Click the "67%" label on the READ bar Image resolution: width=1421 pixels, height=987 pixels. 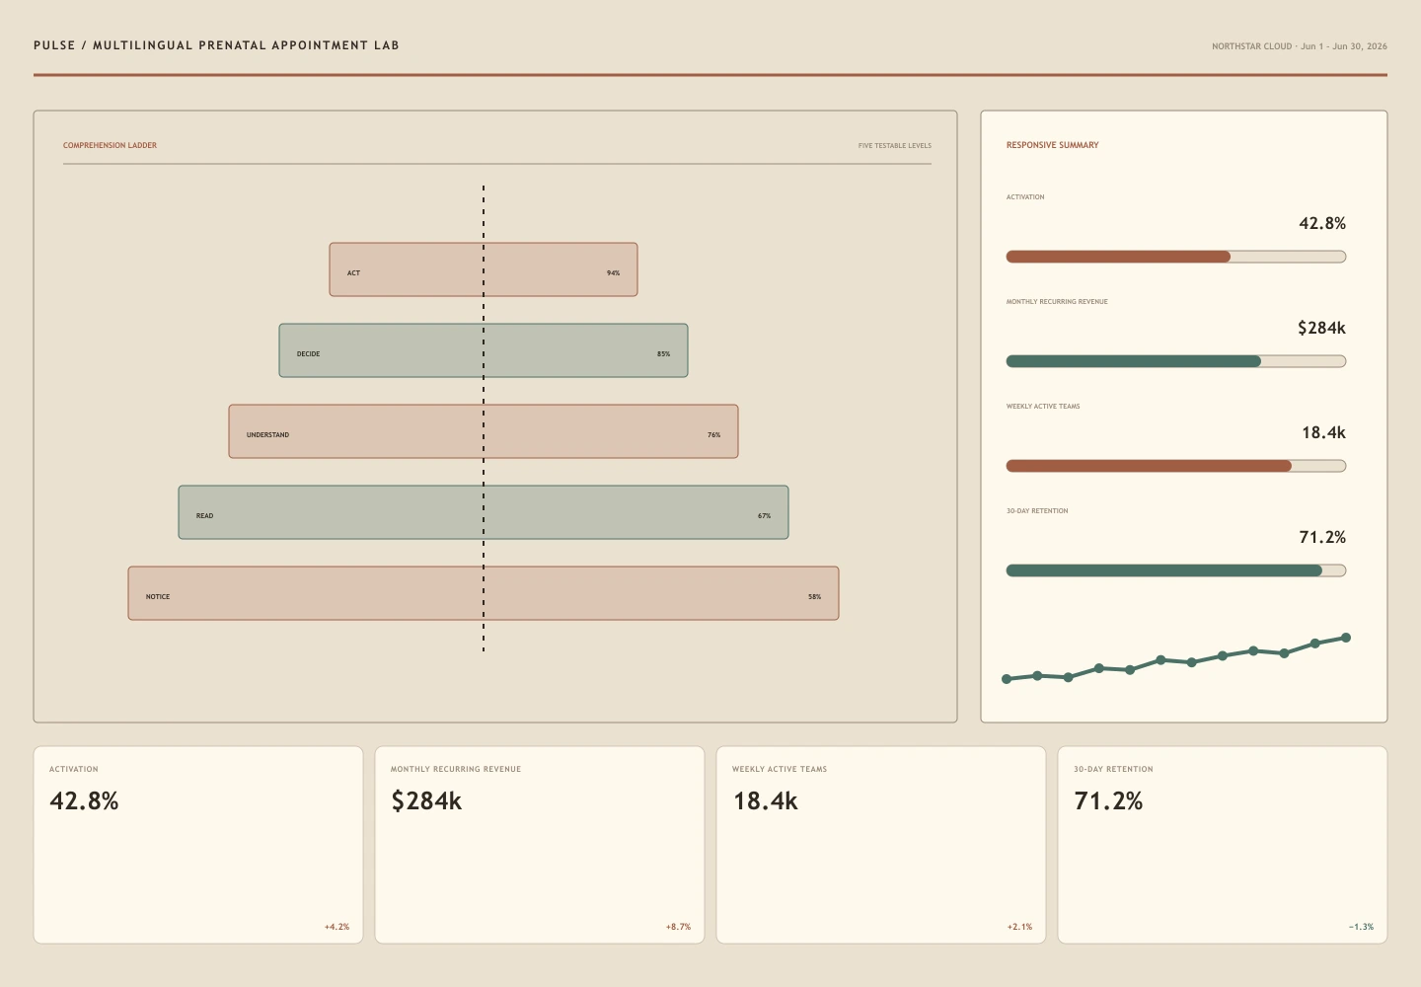pyautogui.click(x=765, y=516)
